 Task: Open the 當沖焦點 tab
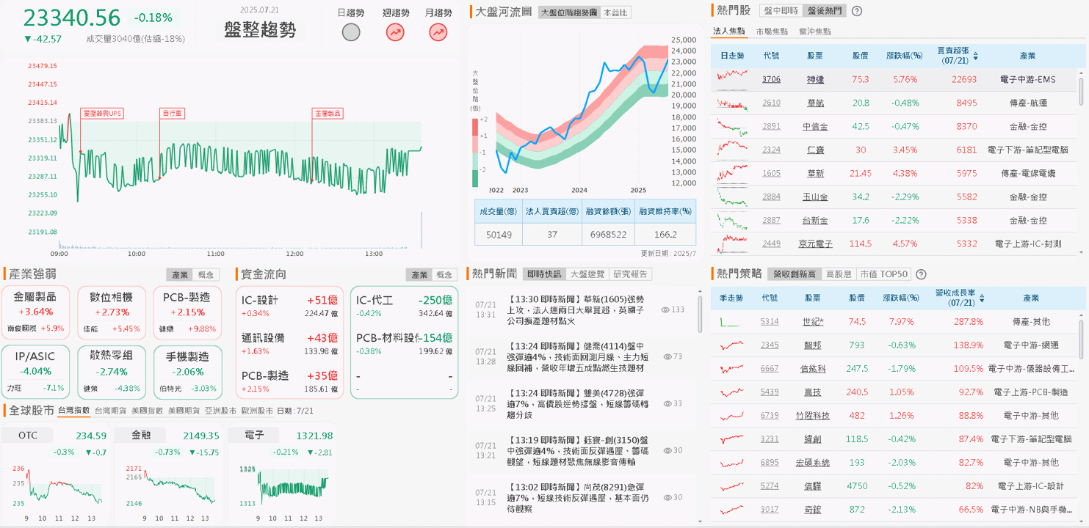pos(815,32)
